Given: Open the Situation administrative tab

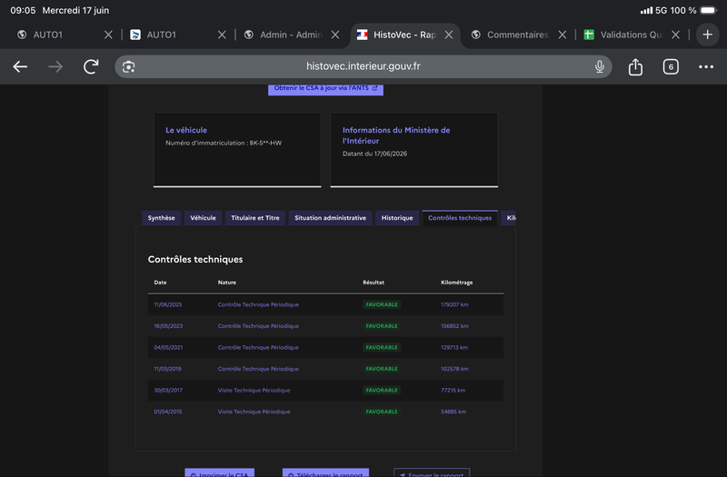Looking at the screenshot, I should (330, 218).
